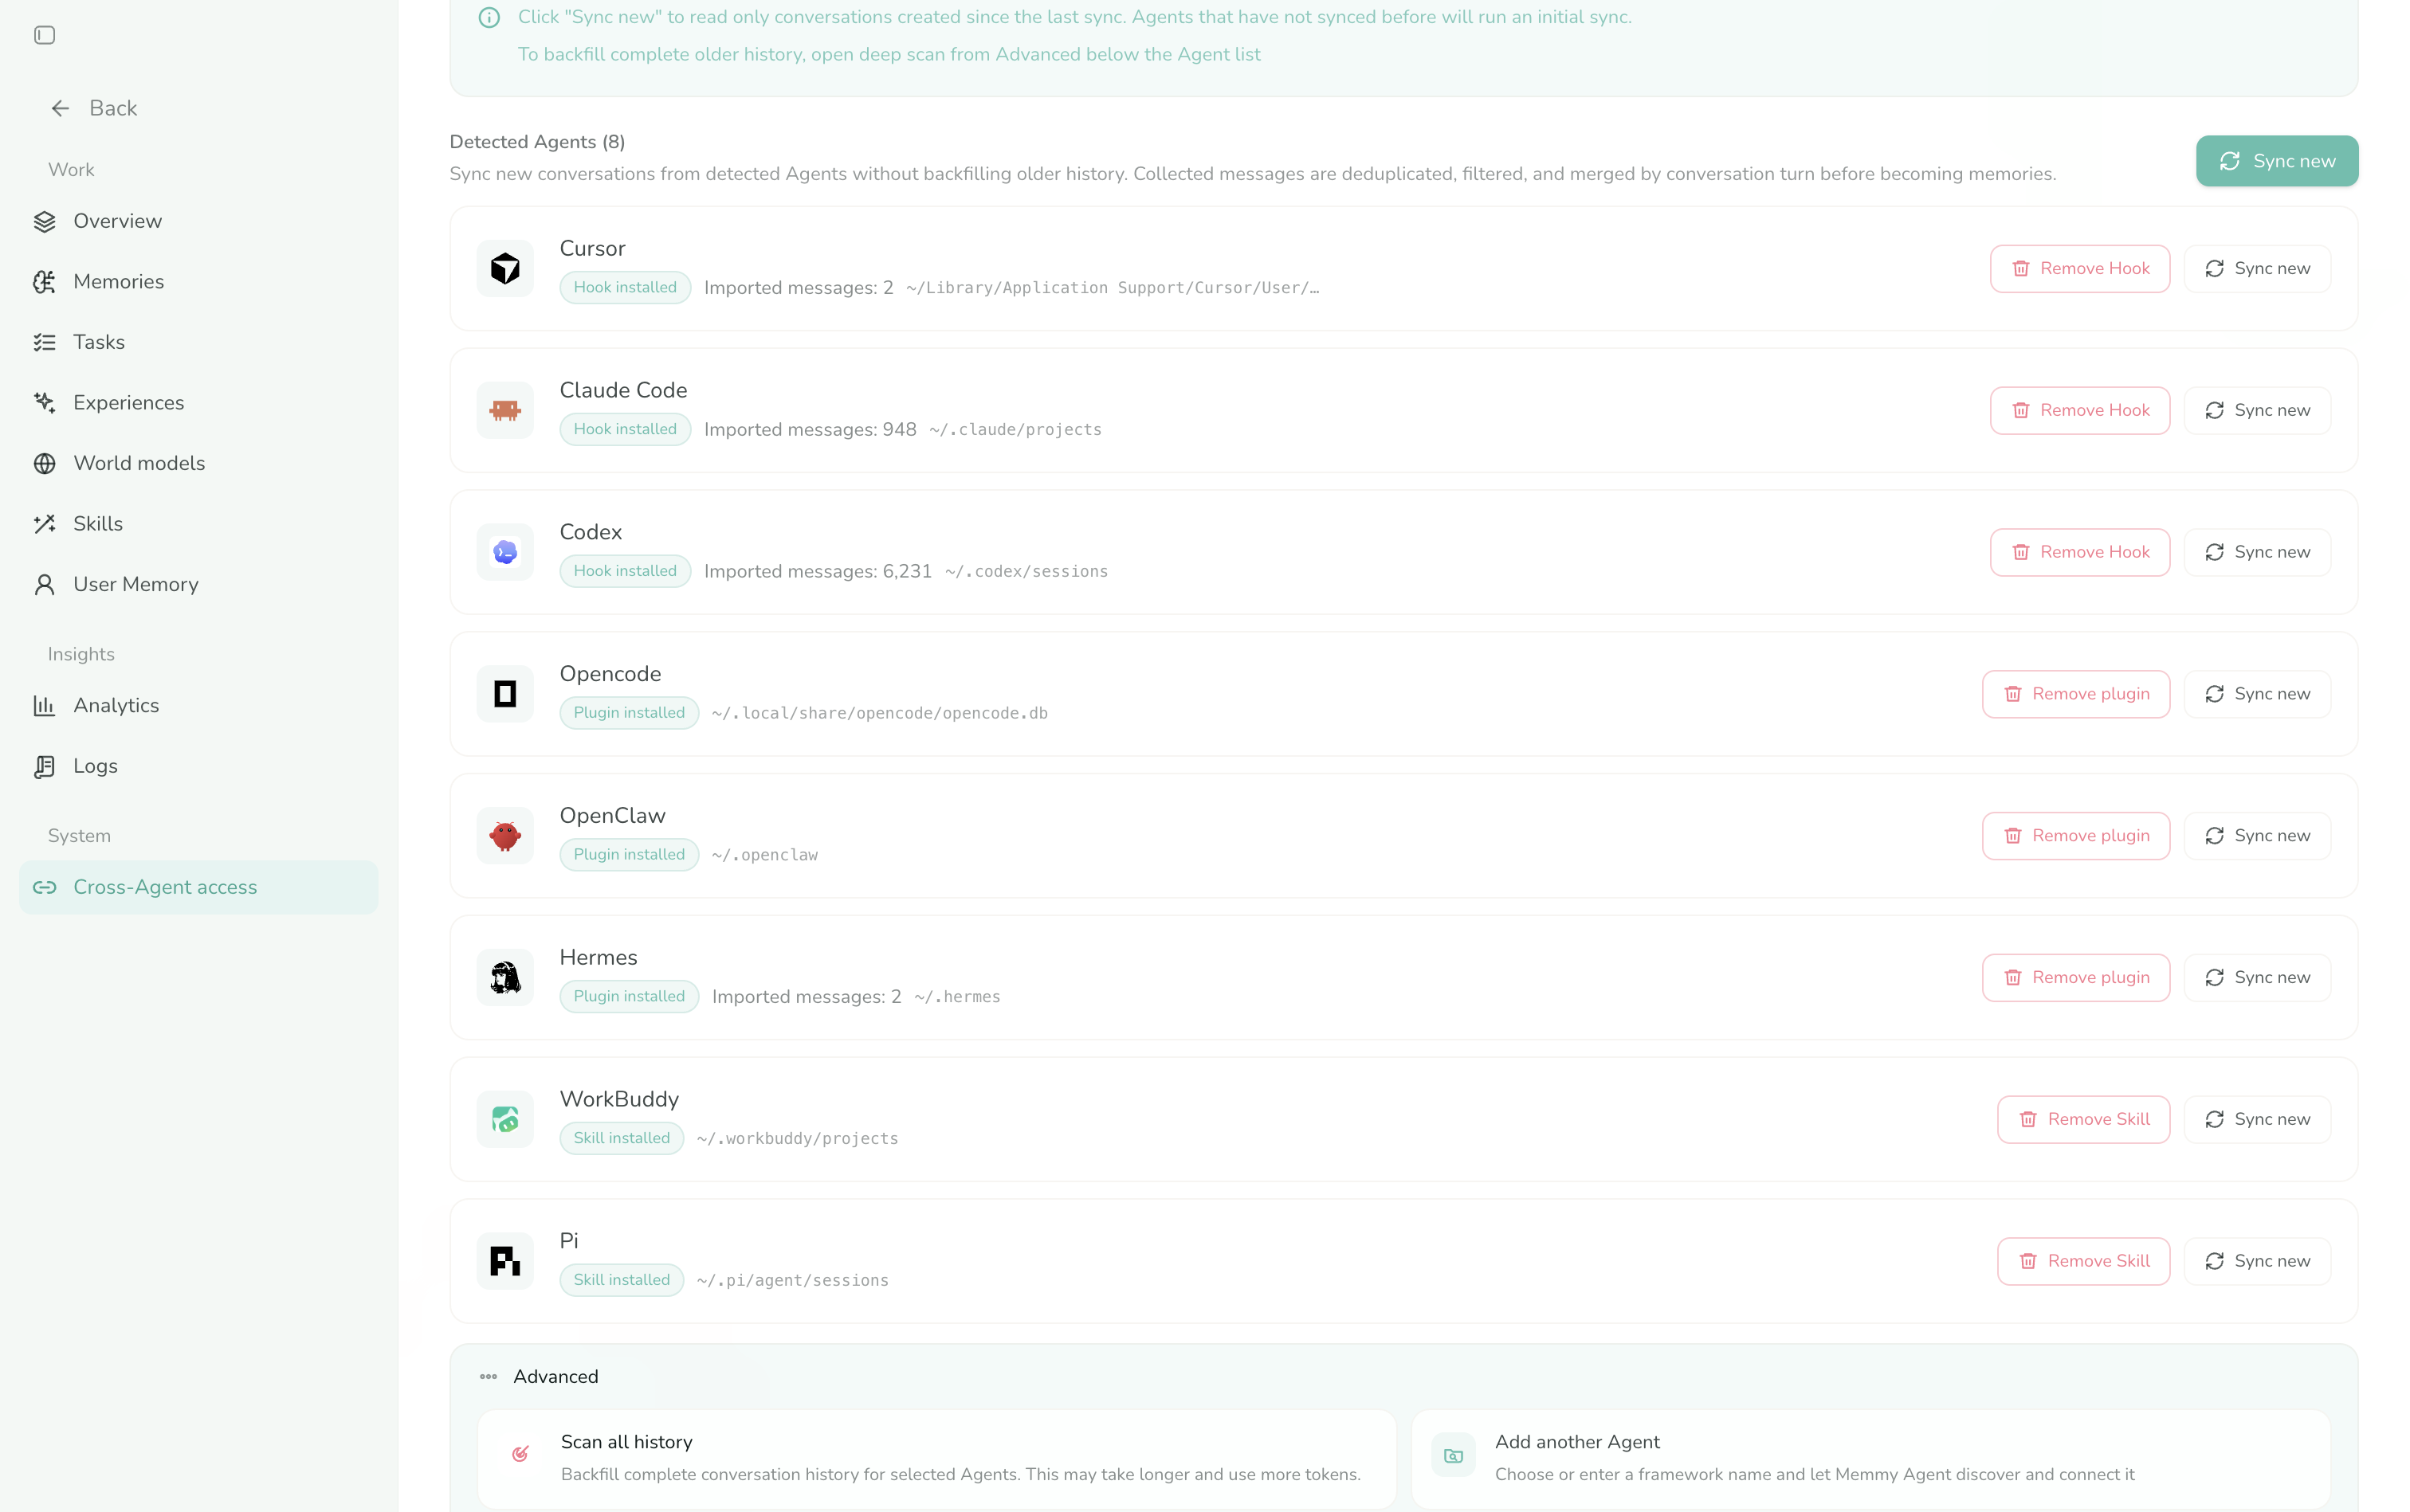Click the Skill installed badge for WorkBuddy
The width and height of the screenshot is (2410, 1512).
[x=622, y=1138]
